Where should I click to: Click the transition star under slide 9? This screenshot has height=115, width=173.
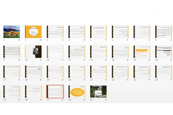click(19, 60)
